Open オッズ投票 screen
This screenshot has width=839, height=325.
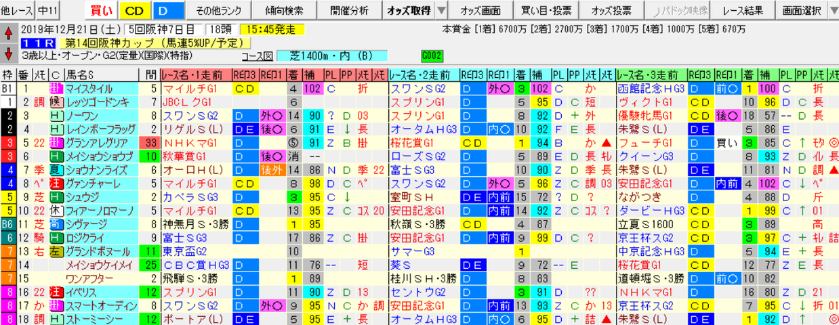pos(611,11)
